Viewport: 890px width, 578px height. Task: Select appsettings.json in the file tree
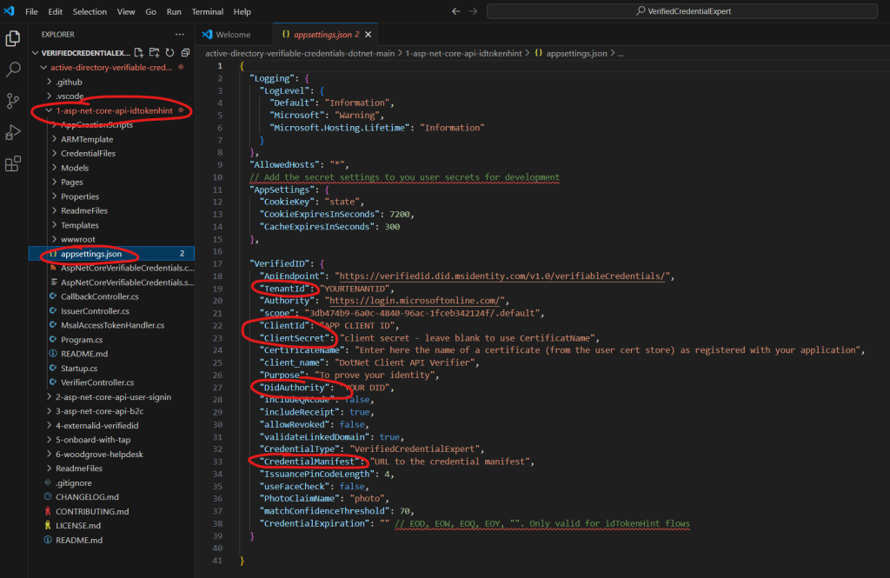click(x=111, y=254)
